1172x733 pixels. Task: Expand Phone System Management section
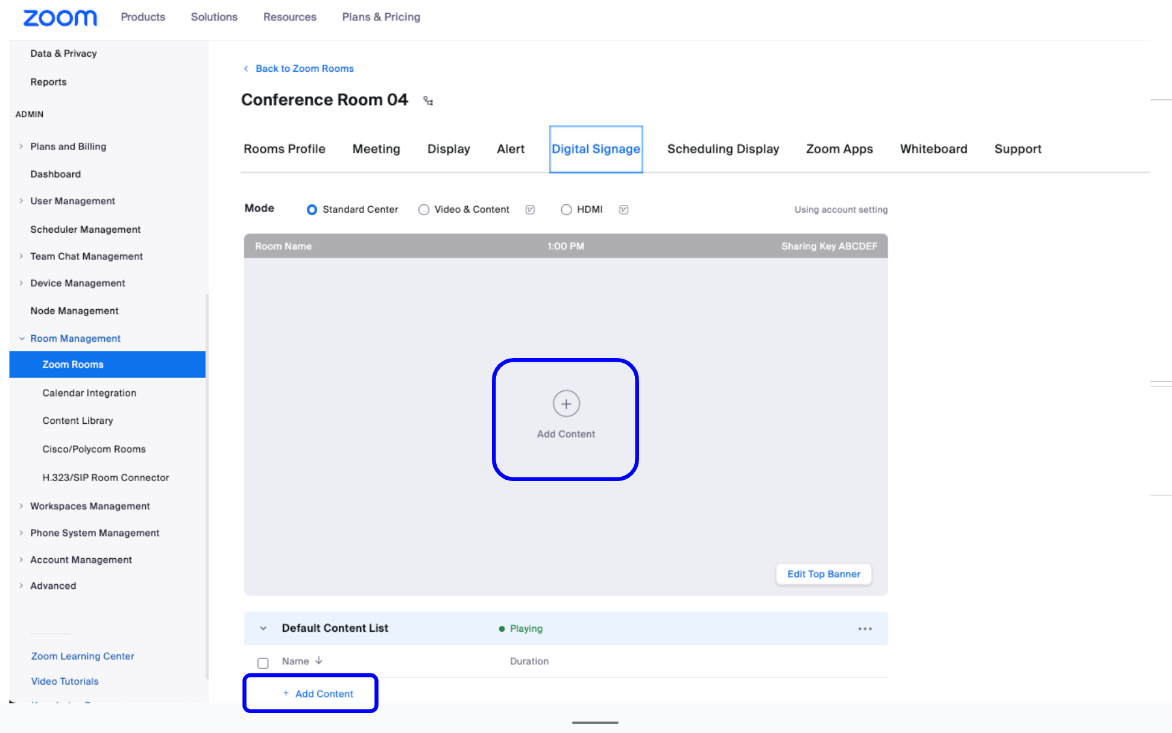click(21, 533)
